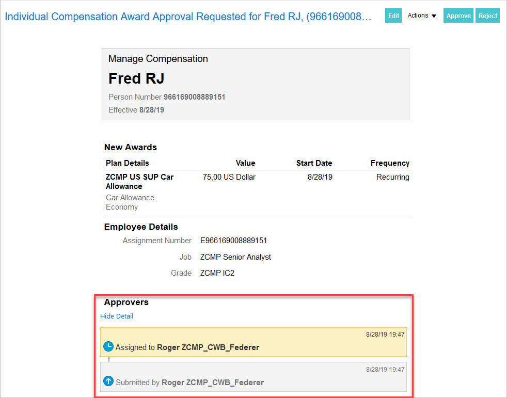Click the up-arrow Submitted status icon

(108, 382)
